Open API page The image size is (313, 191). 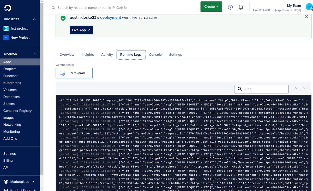6,168
